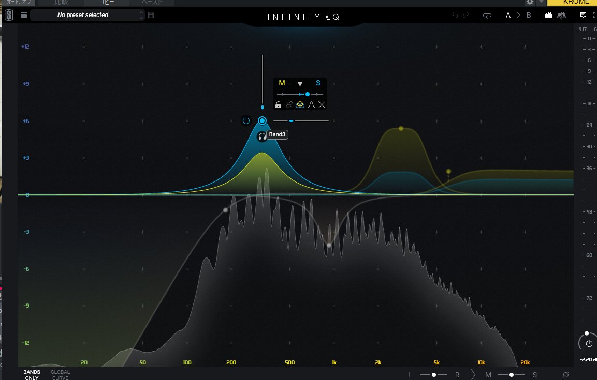Toggle the phase invert icon at the bottom right
The width and height of the screenshot is (597, 380).
tap(566, 375)
